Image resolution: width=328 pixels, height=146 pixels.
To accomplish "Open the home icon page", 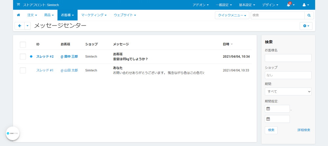I will tap(18, 15).
